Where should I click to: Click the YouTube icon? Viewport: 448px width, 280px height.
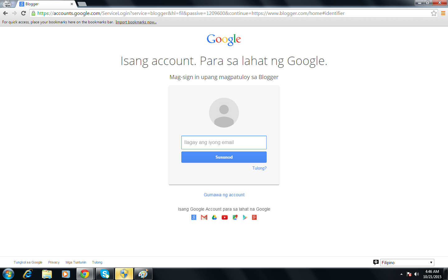225,217
